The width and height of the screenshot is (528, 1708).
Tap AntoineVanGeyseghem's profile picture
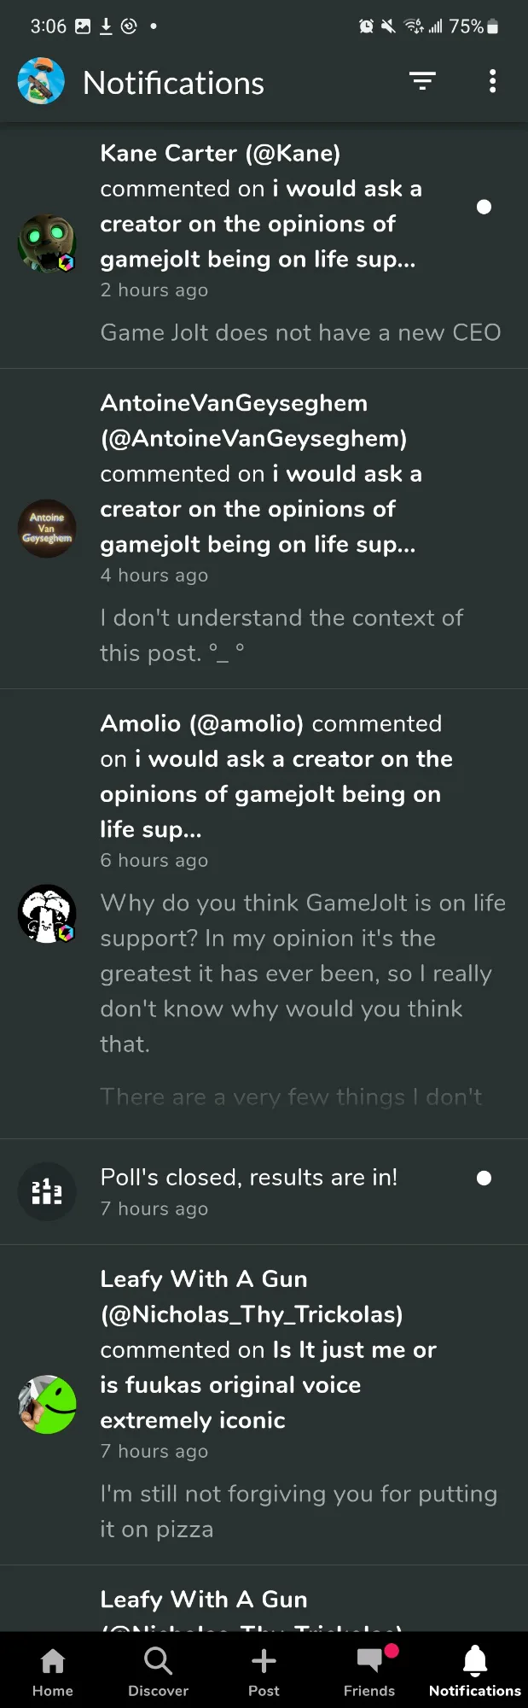click(x=47, y=529)
